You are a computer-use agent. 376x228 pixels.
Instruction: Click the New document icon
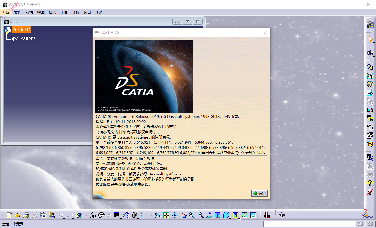click(9, 215)
